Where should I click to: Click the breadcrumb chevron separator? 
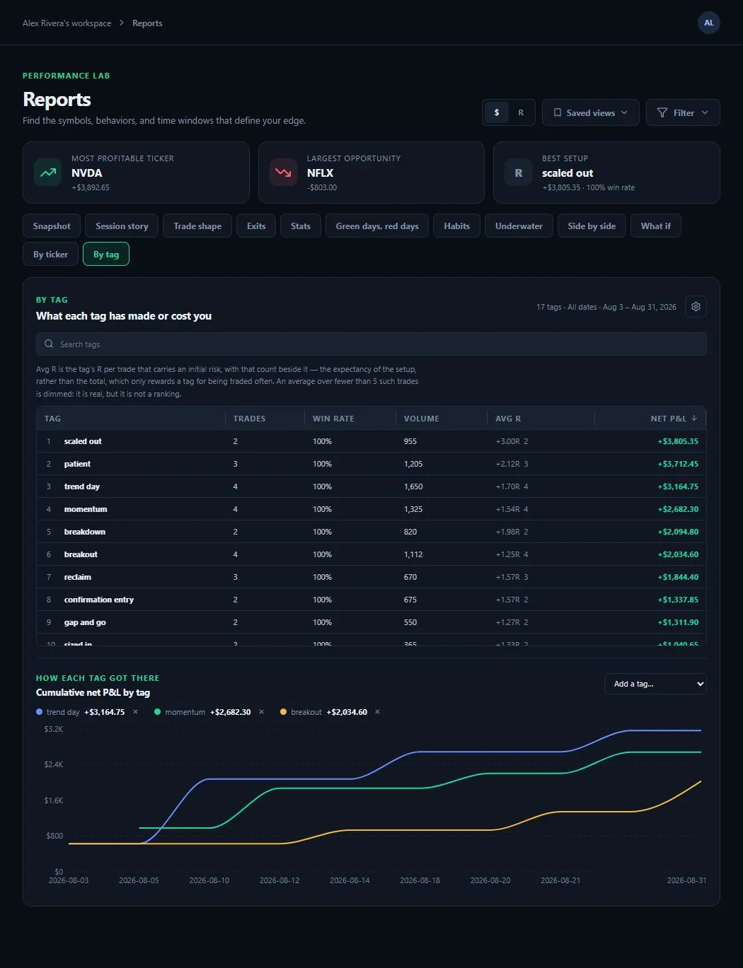[x=122, y=23]
